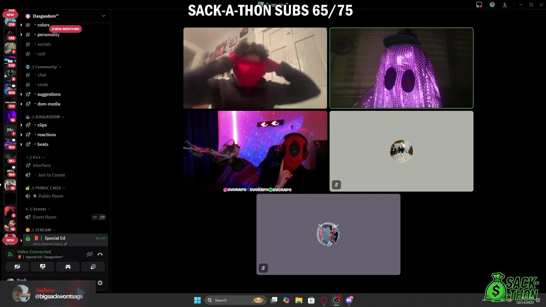Focus the DVORAPS Deadpool mask video tile

click(x=255, y=151)
